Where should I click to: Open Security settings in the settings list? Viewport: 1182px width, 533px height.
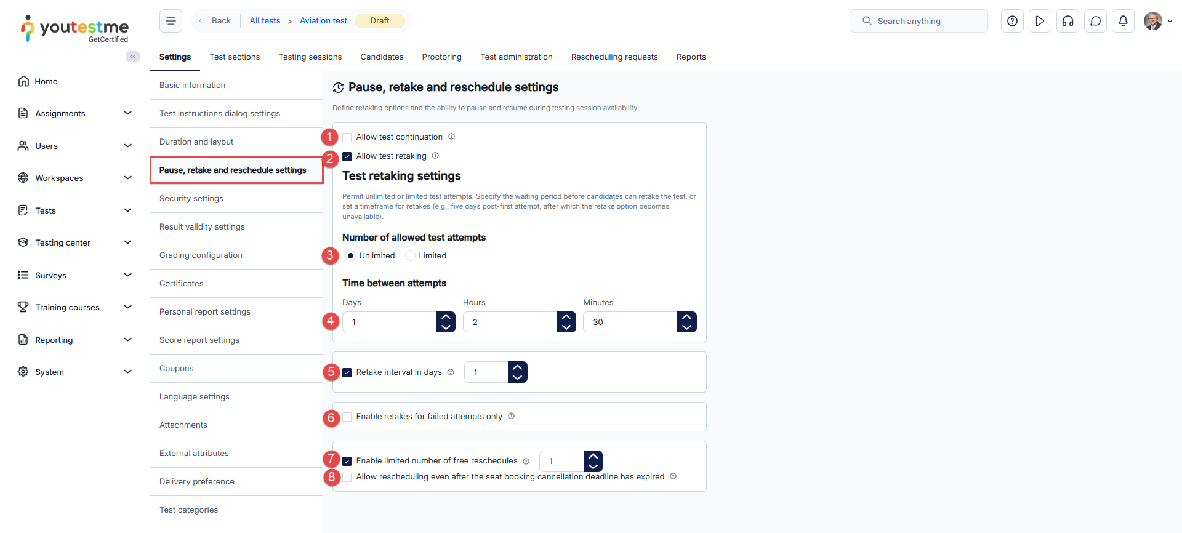coord(236,198)
